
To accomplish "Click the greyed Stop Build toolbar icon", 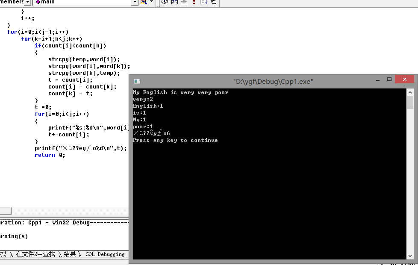I will pos(184,2).
